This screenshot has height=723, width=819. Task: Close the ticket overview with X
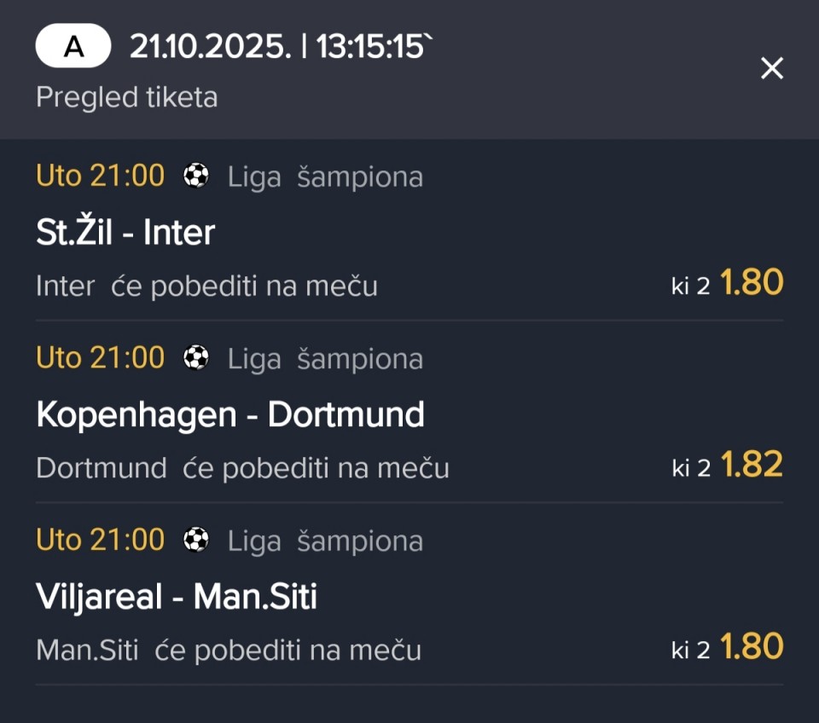coord(771,68)
